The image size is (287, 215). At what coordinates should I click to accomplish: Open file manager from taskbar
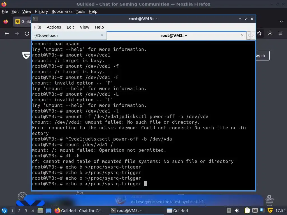(x=40, y=211)
